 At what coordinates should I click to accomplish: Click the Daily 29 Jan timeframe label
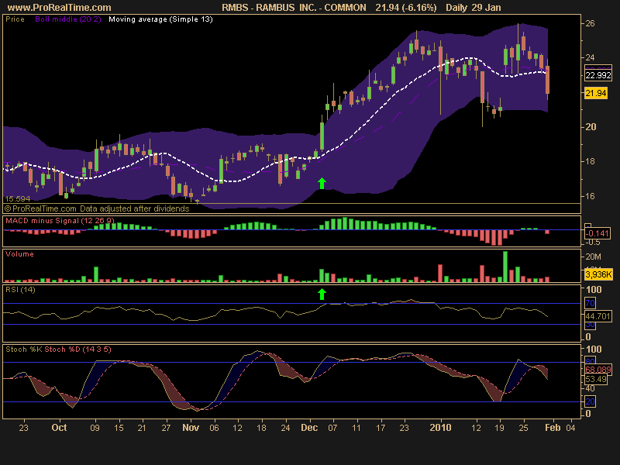(474, 8)
